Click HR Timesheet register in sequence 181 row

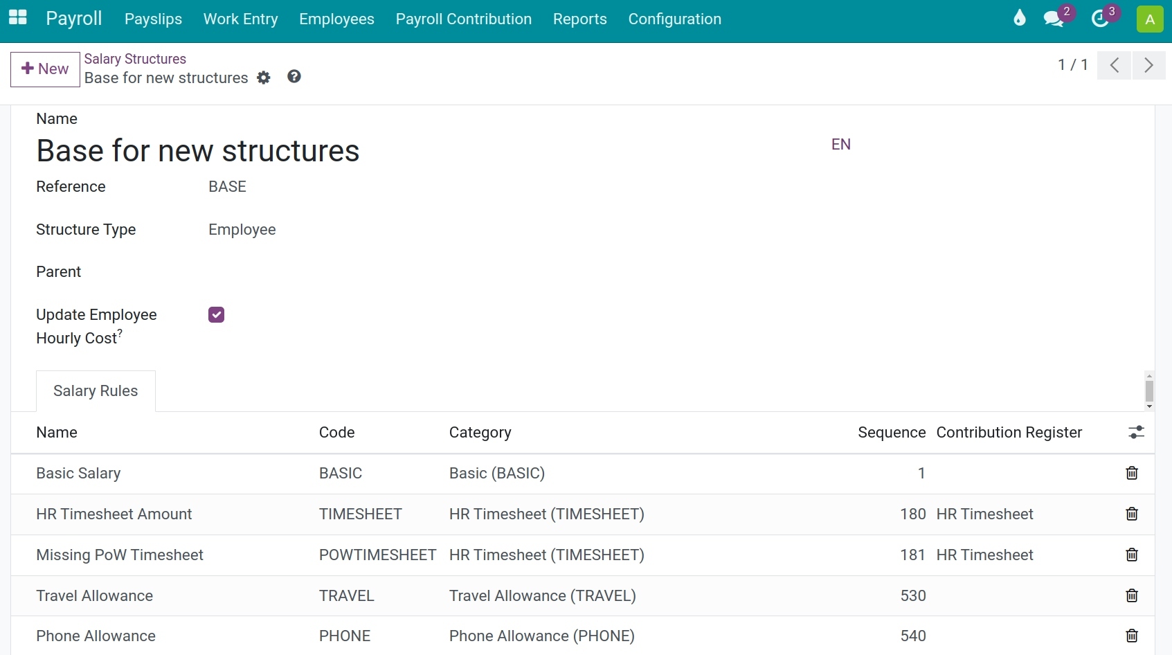pos(985,555)
